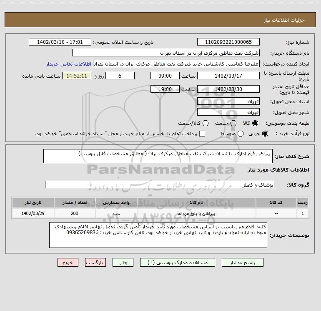Screen dimensions: 321x311
Task: Click the جزئیات اطلاعات نیاز header title
Action: 284,20
